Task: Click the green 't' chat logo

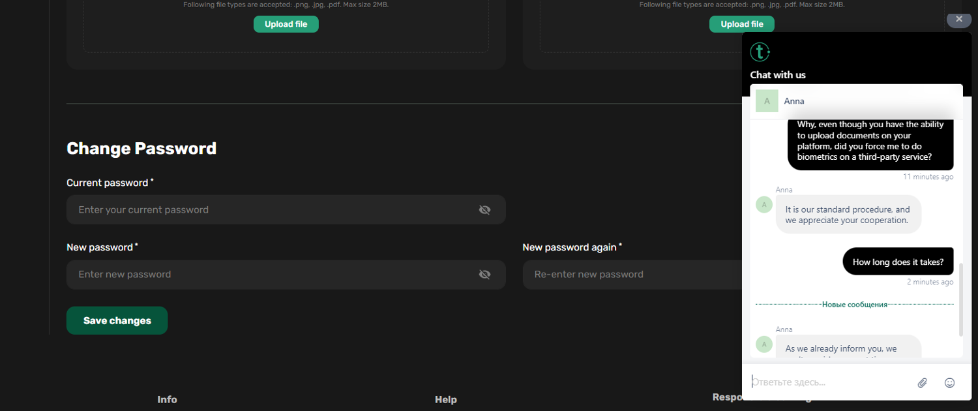Action: 760,52
